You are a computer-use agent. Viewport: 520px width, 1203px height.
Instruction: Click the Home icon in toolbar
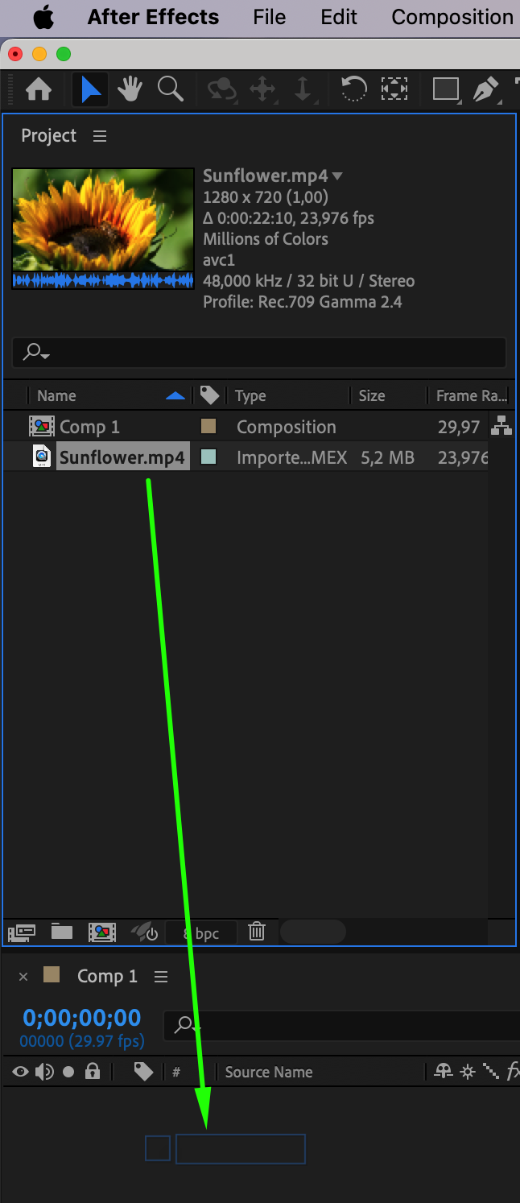[x=39, y=89]
